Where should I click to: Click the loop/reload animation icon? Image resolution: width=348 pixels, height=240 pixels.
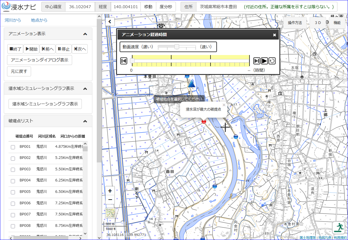click(272, 61)
